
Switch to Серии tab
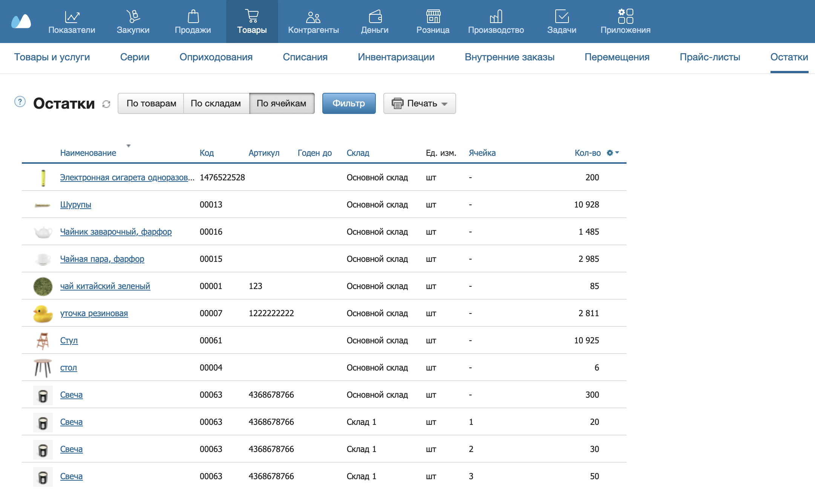pyautogui.click(x=135, y=57)
